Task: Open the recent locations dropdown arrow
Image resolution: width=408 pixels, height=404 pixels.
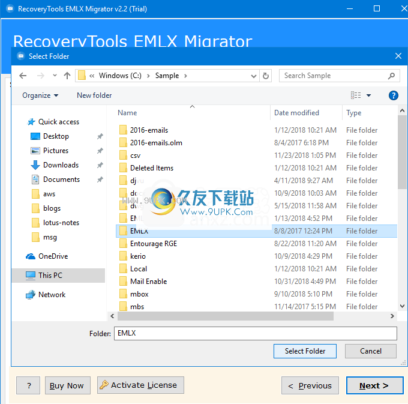Action: pyautogui.click(x=55, y=76)
